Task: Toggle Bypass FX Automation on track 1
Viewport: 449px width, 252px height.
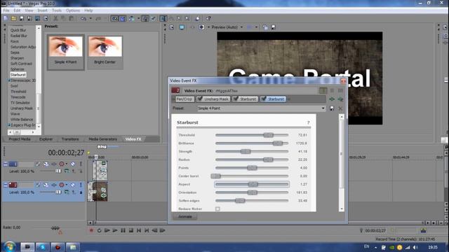Action: (38, 164)
